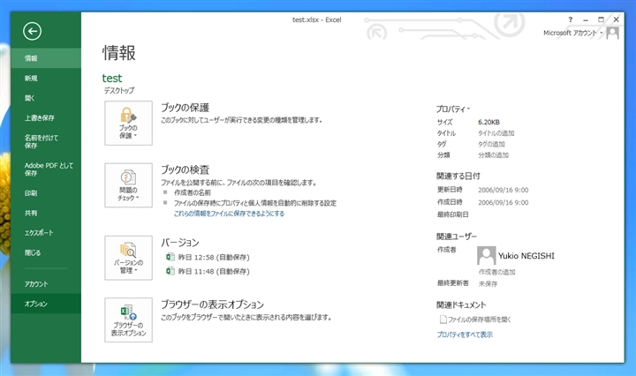Open autosaved version 昨日 11:48 Excel icon

click(x=170, y=271)
